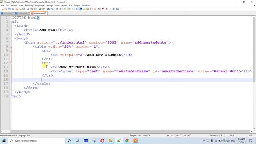256x144 pixels.
Task: Zoom out using the toolbar Zoom Out icon
Action: pyautogui.click(x=60, y=9)
